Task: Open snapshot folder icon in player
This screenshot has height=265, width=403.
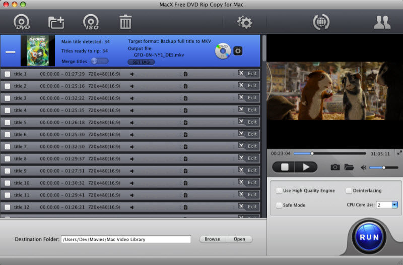Action: (349, 168)
